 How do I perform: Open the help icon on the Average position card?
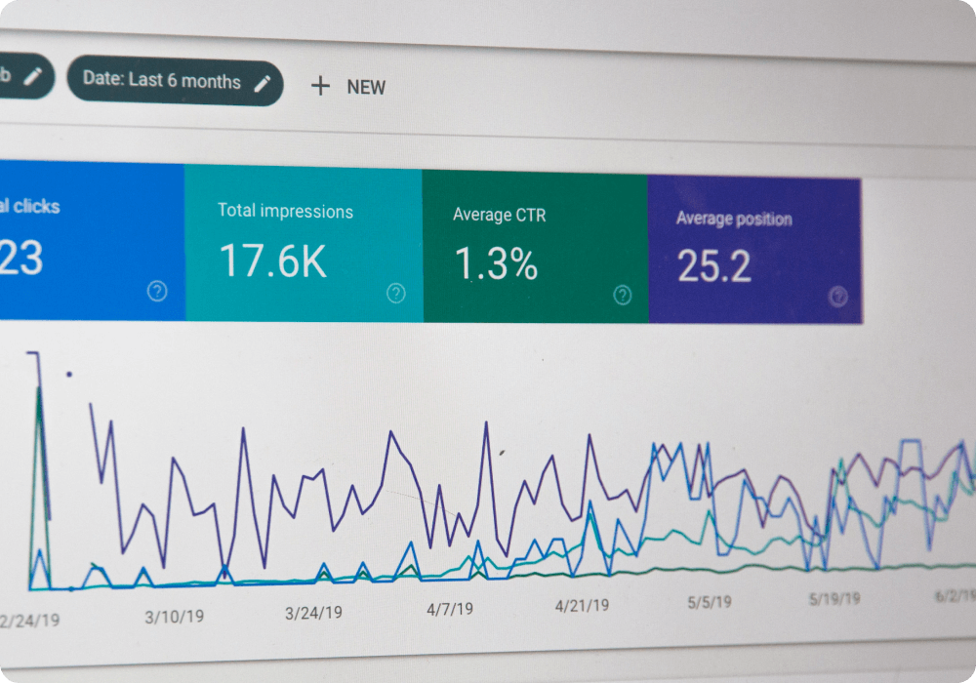point(837,298)
